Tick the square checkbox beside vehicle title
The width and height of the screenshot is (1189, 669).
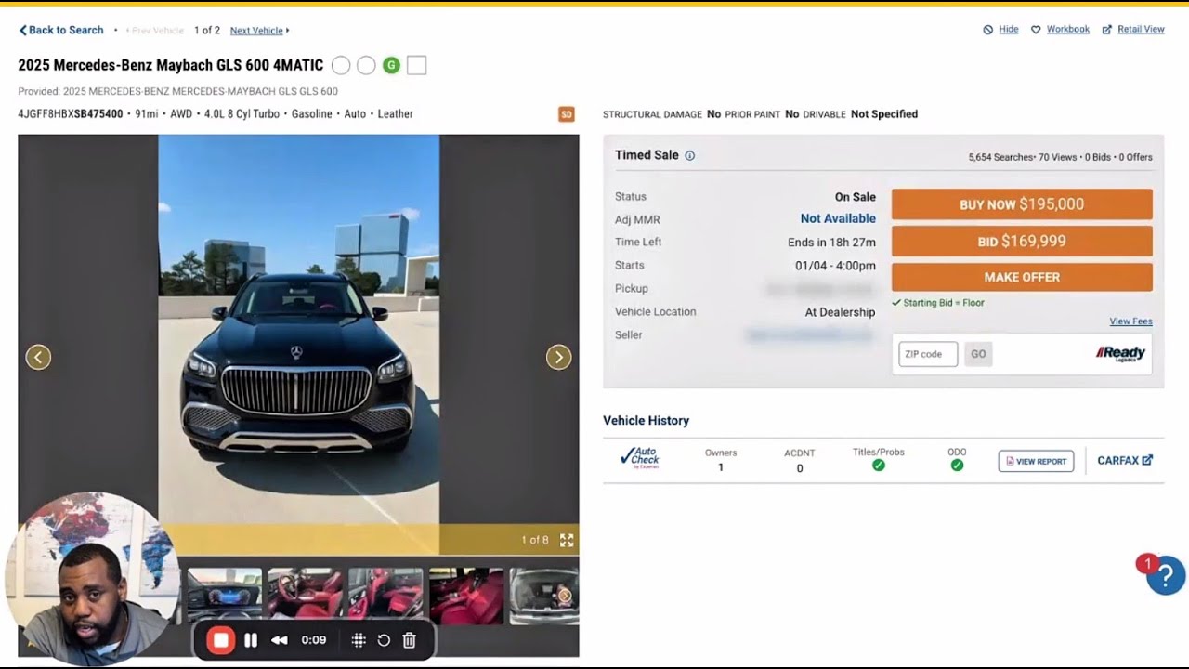[x=416, y=65]
